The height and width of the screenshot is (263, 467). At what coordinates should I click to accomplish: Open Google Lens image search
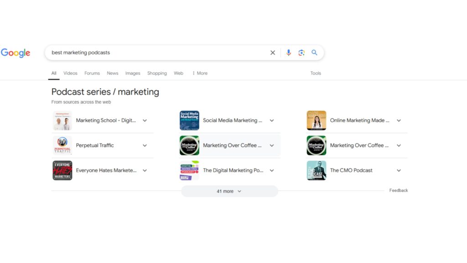coord(301,53)
